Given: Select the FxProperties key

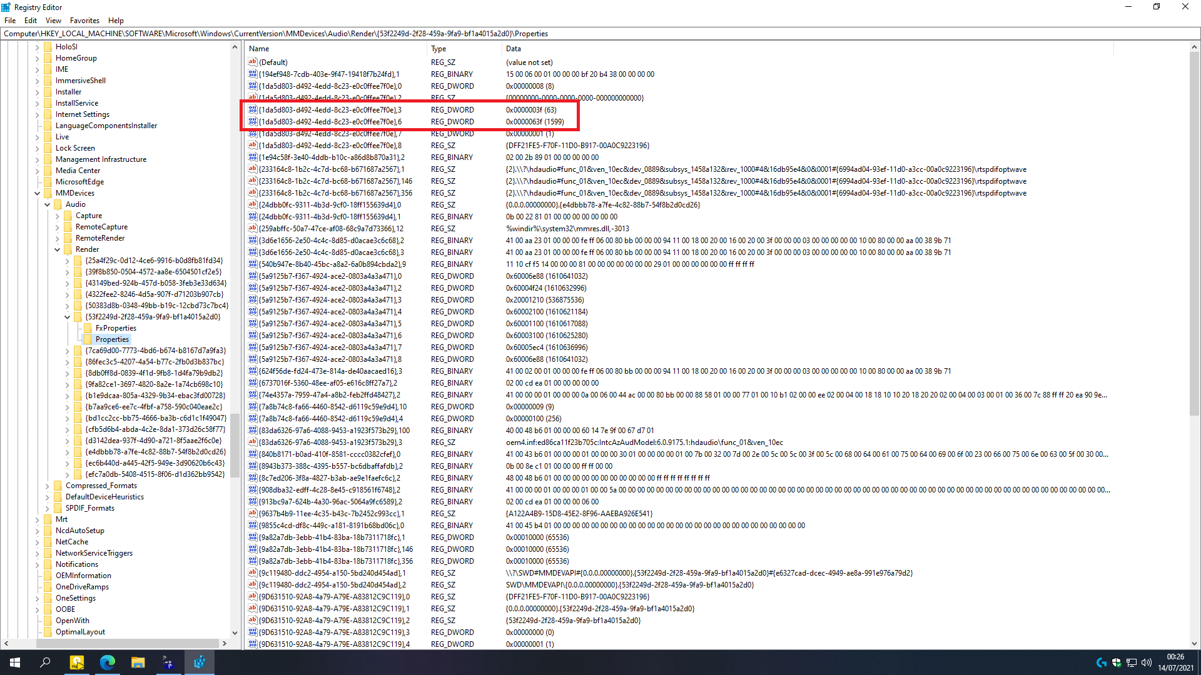Looking at the screenshot, I should coord(116,328).
